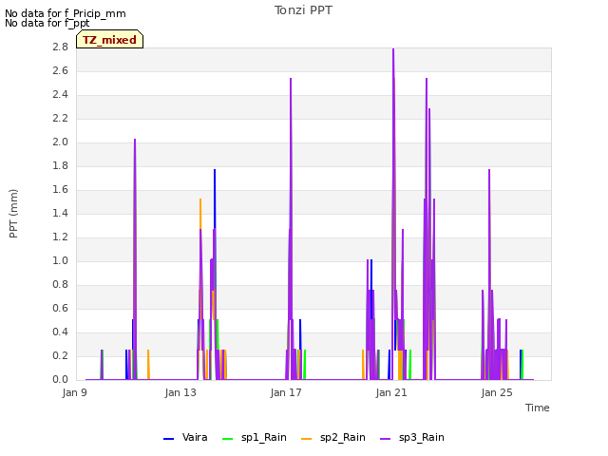Click the Jan 25 x-axis tick label
The image size is (608, 456).
pyautogui.click(x=497, y=392)
